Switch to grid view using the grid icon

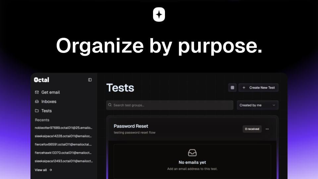(x=233, y=88)
